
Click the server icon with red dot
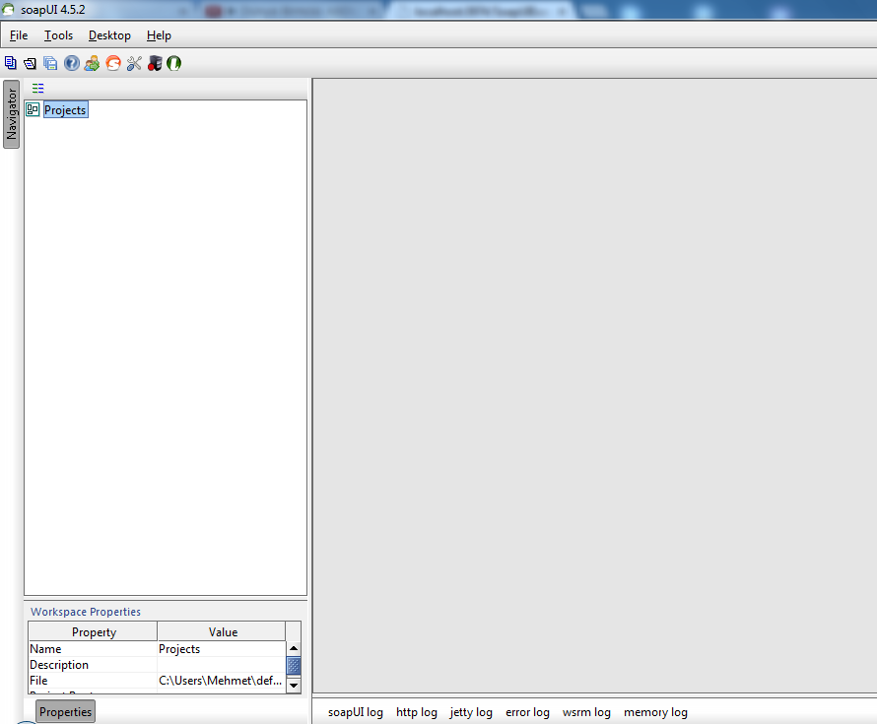155,63
